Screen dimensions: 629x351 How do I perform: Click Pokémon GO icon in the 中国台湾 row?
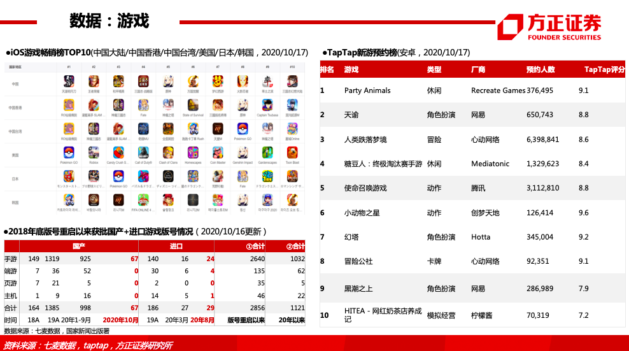click(x=243, y=129)
